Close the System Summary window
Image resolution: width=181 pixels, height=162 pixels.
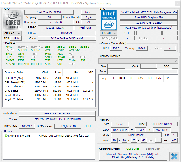point(177,3)
